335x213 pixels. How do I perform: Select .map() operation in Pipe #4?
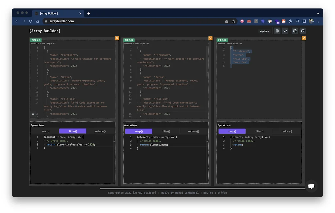(x=232, y=131)
